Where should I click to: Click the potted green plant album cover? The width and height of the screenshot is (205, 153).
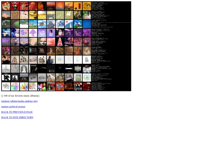click(24, 60)
